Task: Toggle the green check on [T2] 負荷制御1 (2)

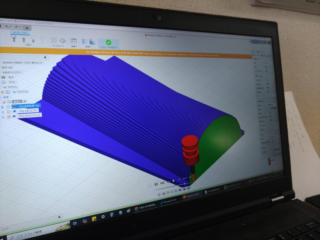Action: pyautogui.click(x=8, y=107)
